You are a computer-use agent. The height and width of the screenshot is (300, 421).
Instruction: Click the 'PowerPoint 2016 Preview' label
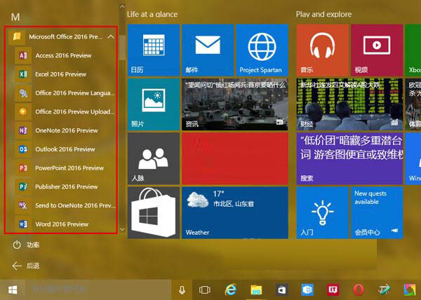69,168
